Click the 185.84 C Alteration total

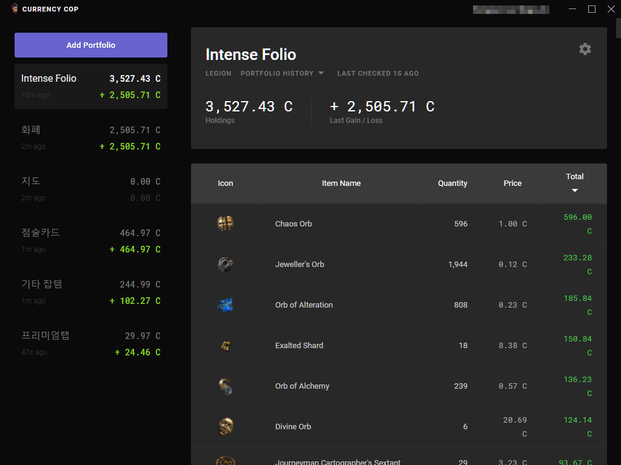click(577, 305)
